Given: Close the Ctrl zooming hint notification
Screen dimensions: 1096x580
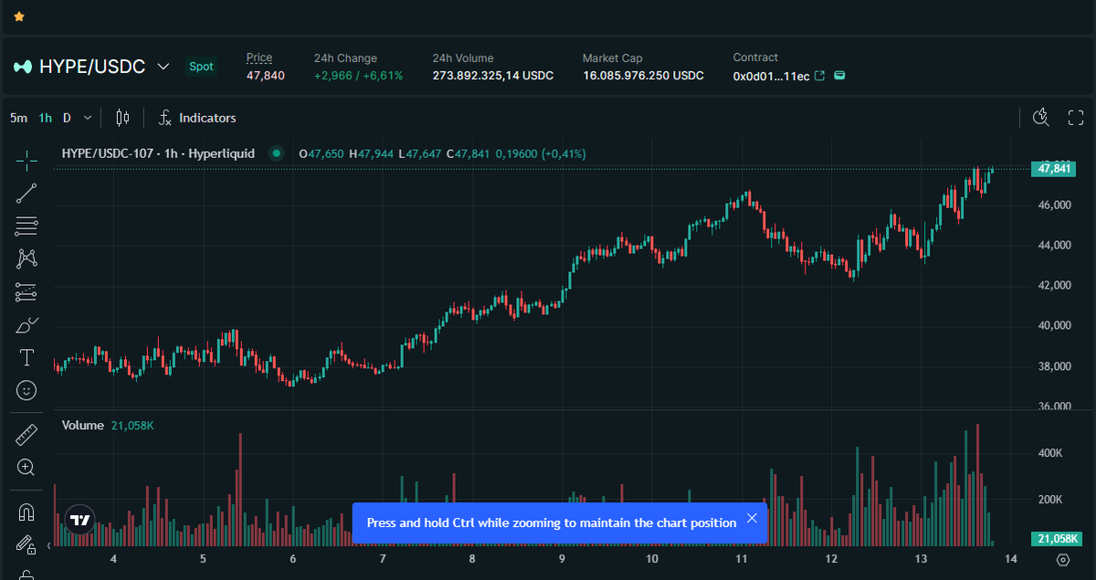Looking at the screenshot, I should tap(752, 518).
